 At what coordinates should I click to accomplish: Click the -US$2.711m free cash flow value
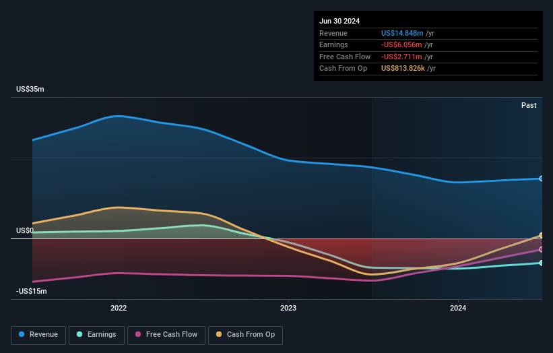pyautogui.click(x=401, y=57)
